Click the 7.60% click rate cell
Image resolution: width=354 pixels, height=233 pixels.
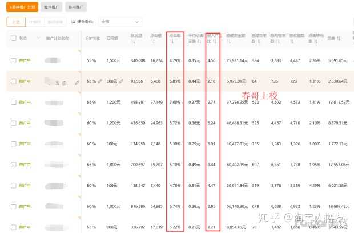coord(175,102)
